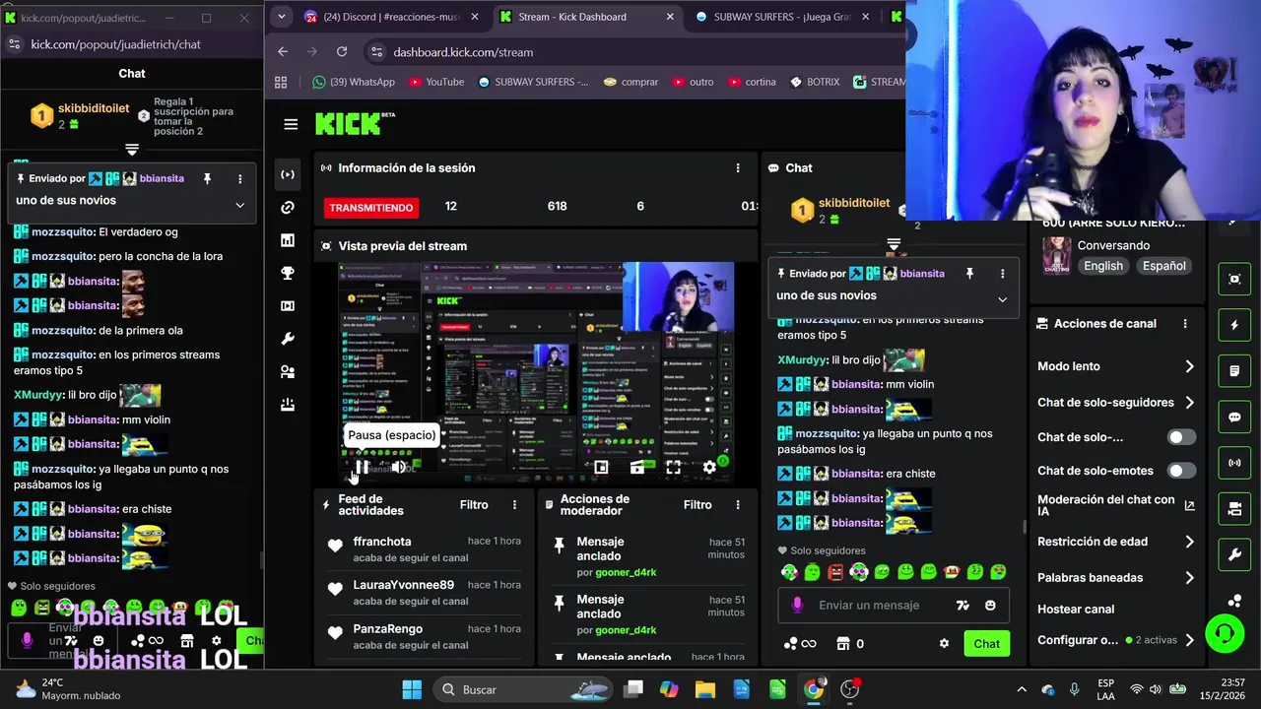
Task: Click Hostear canal
Action: pos(1076,610)
